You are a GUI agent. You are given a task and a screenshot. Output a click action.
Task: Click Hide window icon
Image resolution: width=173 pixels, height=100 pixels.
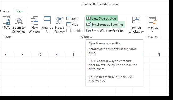coord(68,24)
